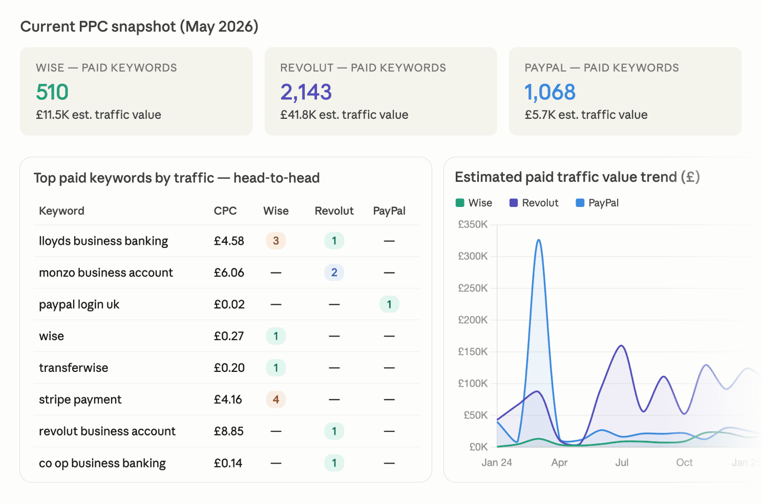Click the "Oct" x-axis label

[x=684, y=463]
